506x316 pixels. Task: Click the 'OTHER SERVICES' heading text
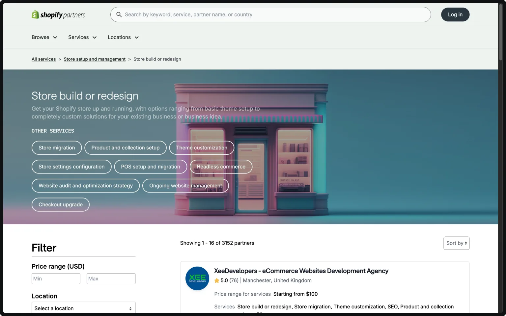(x=53, y=131)
